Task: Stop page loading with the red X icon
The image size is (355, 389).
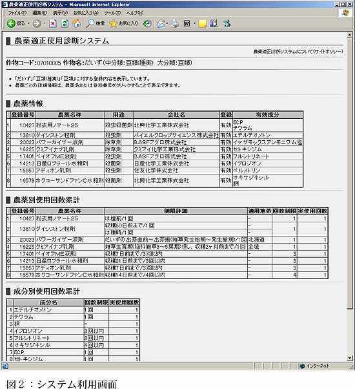Action: click(53, 23)
